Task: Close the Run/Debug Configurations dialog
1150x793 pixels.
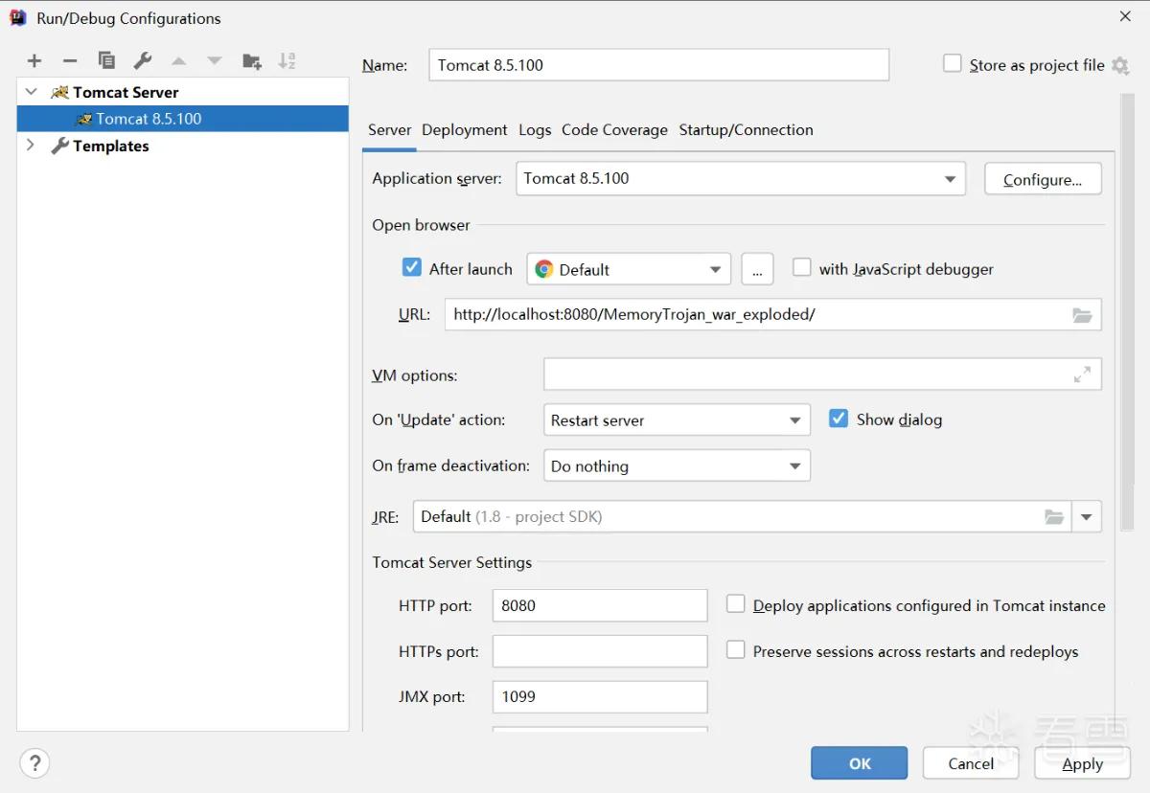Action: tap(1125, 16)
